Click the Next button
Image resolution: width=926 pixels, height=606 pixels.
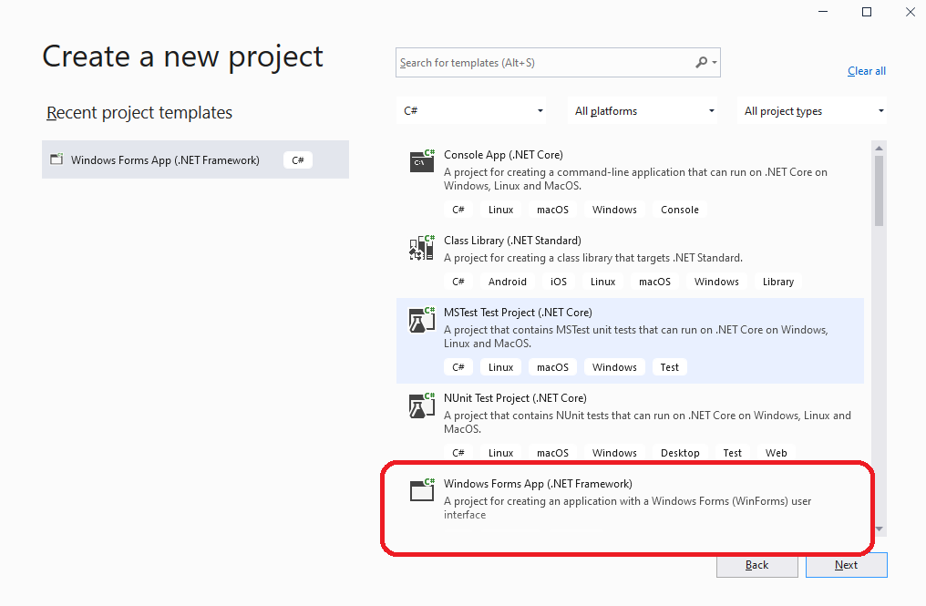coord(847,565)
